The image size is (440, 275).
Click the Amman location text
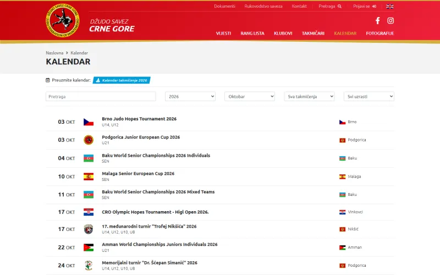tap(355, 248)
